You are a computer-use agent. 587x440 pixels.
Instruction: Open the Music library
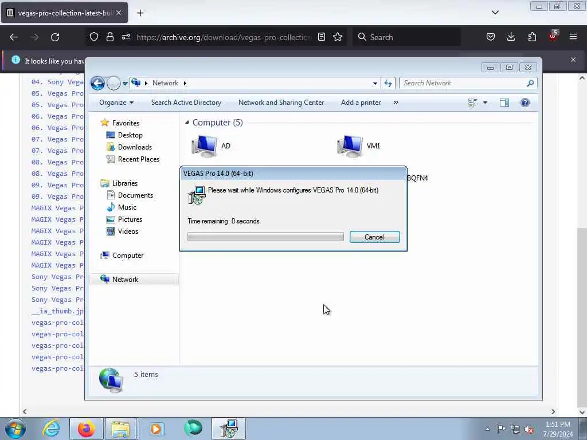[x=122, y=207]
